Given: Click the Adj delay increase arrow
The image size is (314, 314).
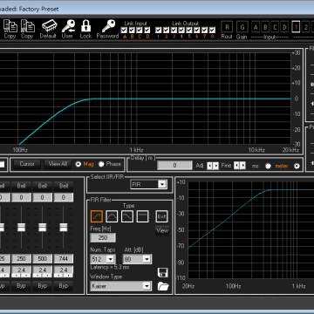Looking at the screenshot, I should (215, 166).
